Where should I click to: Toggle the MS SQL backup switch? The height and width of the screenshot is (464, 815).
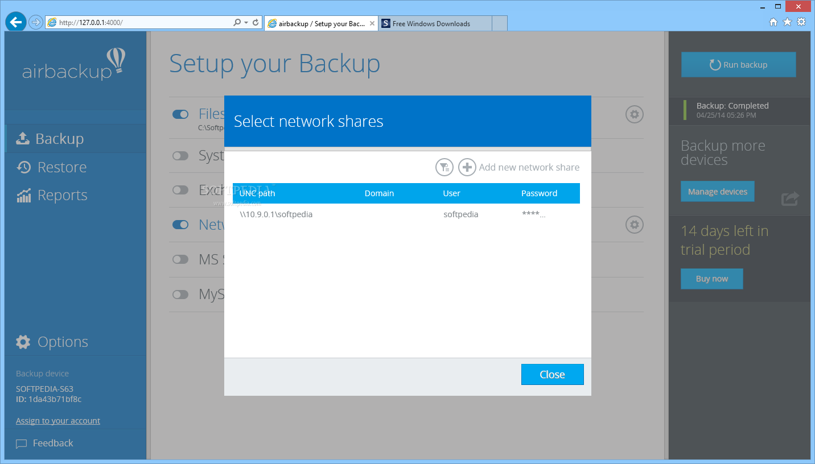[180, 259]
